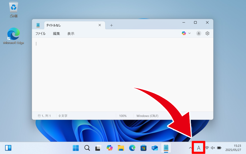This screenshot has height=154, width=246.
Task: Select the ごみ箱 desktop icon
Action: (x=14, y=10)
